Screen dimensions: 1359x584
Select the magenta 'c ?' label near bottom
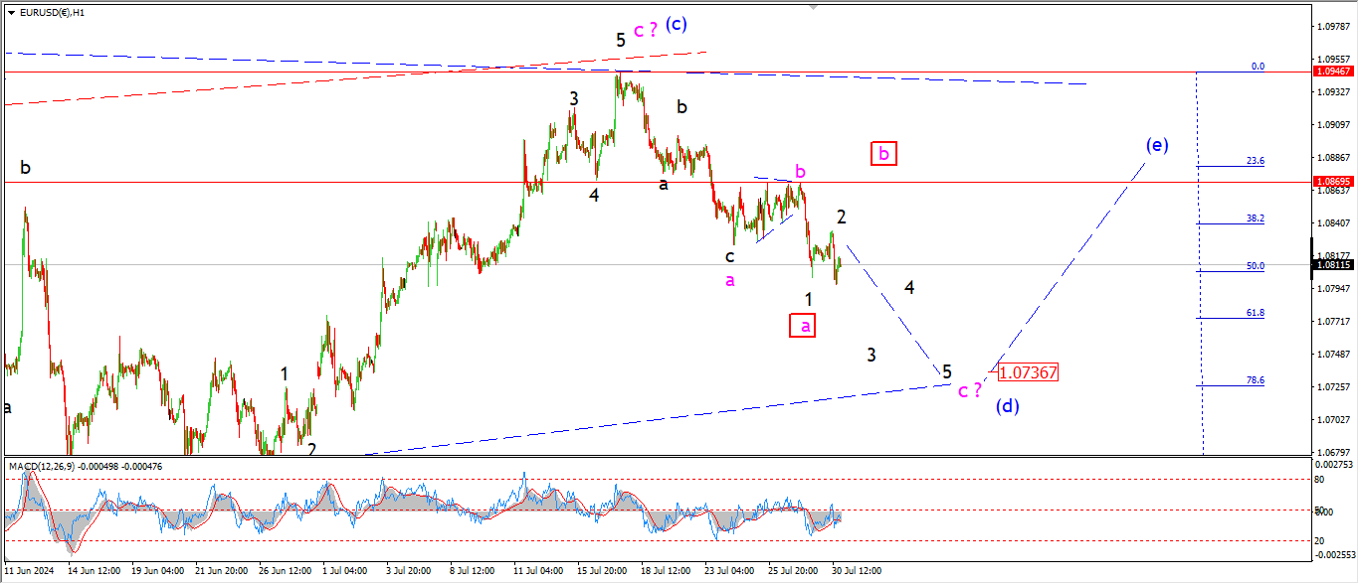[969, 390]
